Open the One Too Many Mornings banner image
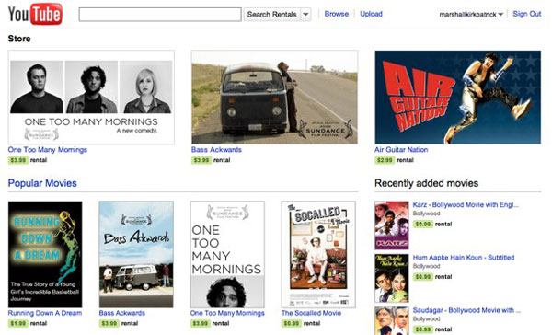 click(x=91, y=97)
